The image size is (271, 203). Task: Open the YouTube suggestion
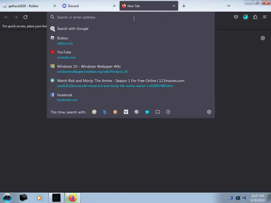(x=131, y=54)
